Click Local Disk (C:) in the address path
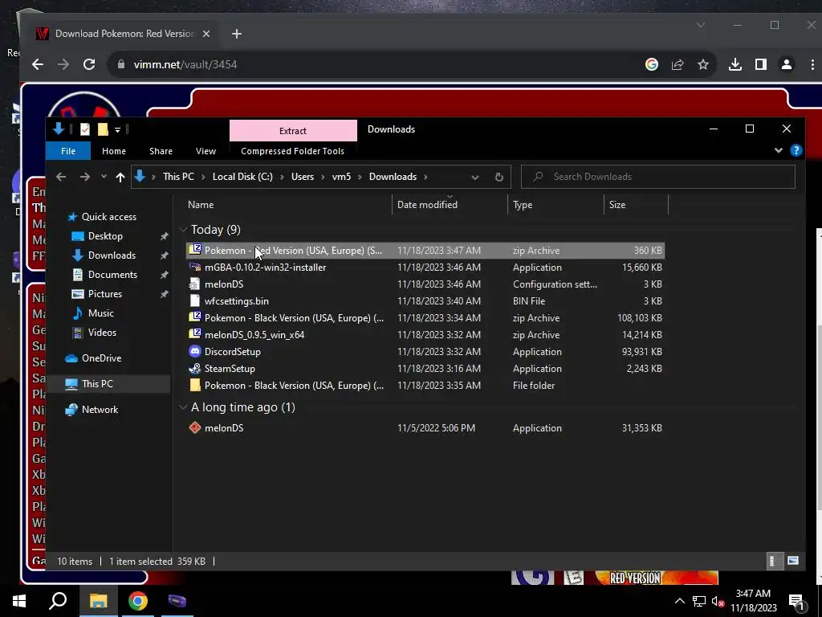The height and width of the screenshot is (617, 822). click(242, 177)
